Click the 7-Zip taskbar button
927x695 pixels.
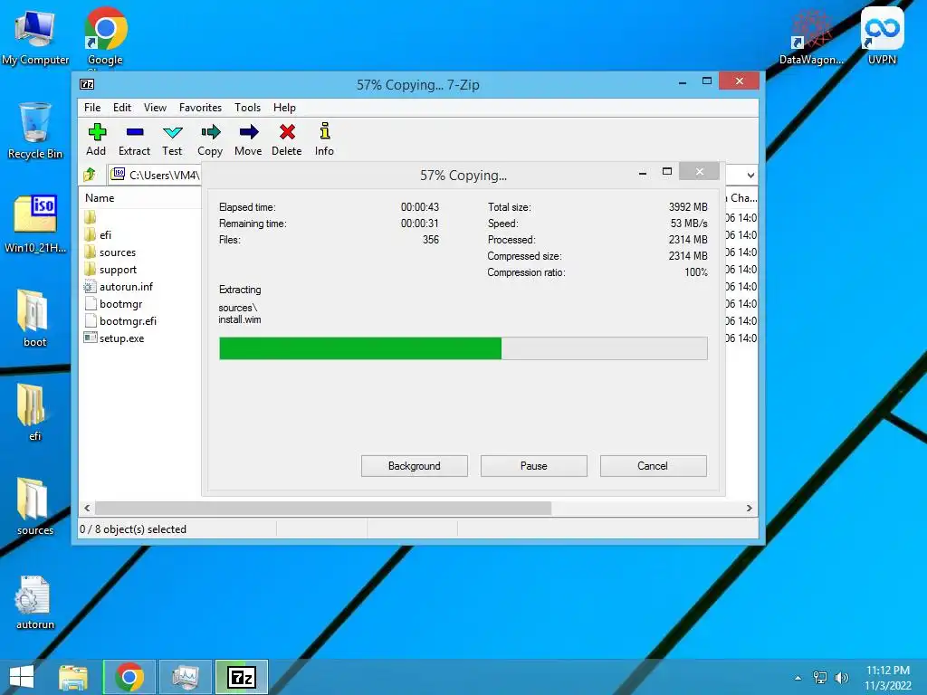coord(242,677)
